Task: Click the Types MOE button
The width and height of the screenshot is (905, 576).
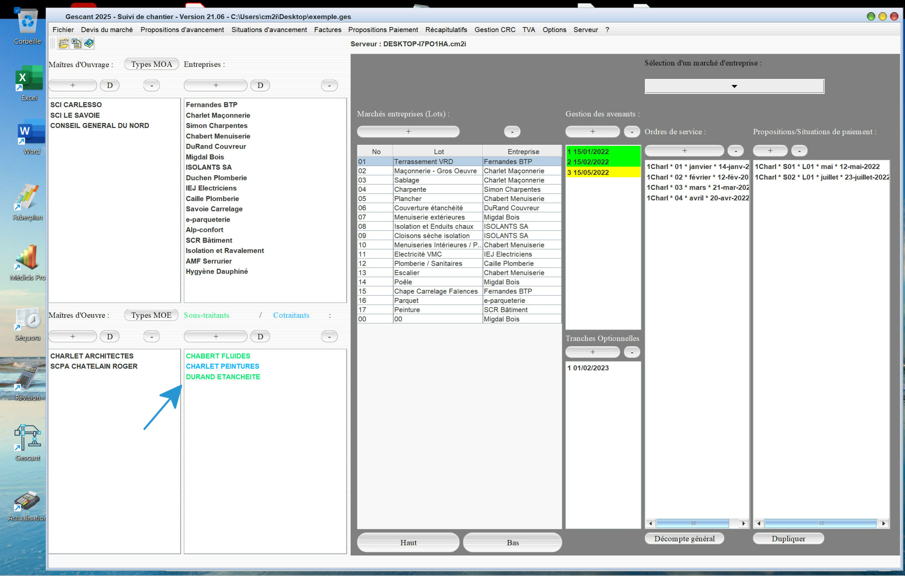Action: click(151, 315)
